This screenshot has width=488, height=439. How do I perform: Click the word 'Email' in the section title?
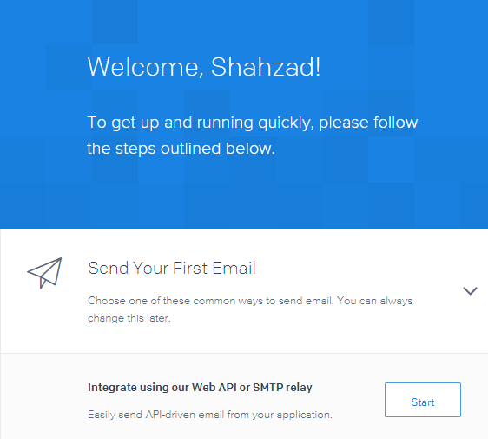coord(234,269)
